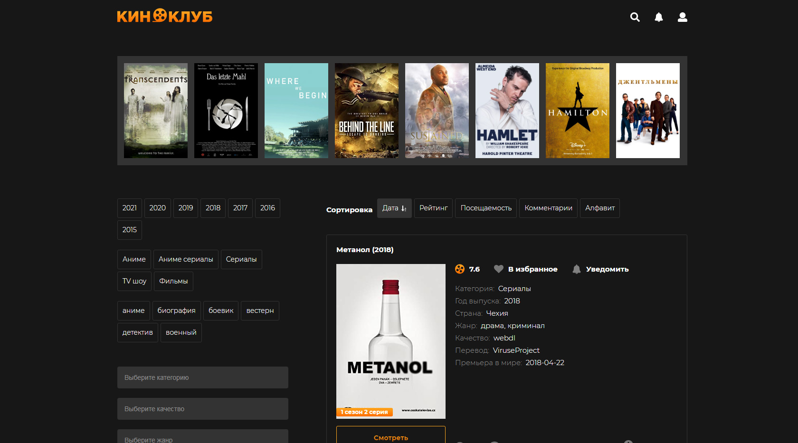Open the Metanol poster image
This screenshot has width=798, height=443.
tap(391, 341)
